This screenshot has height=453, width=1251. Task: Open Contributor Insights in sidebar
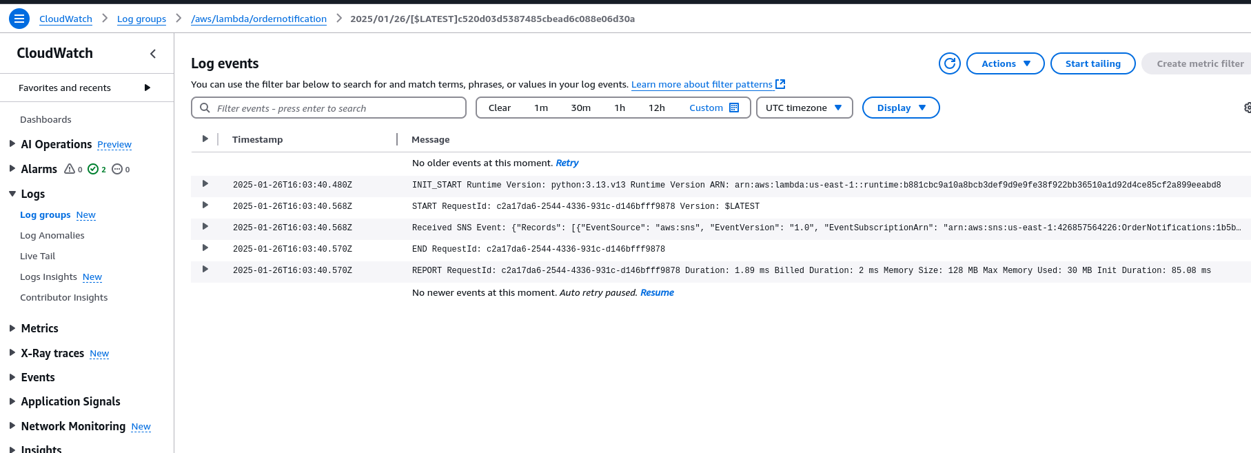63,297
